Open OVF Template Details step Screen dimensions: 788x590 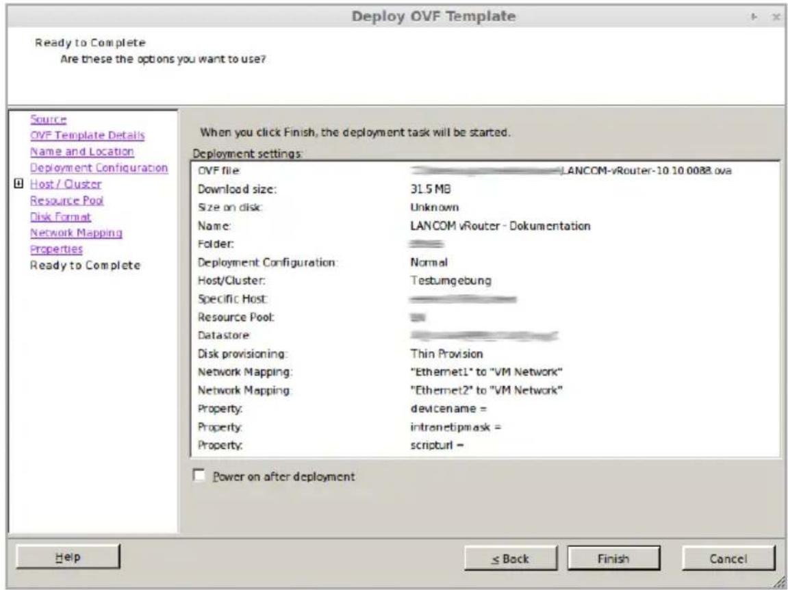click(88, 136)
